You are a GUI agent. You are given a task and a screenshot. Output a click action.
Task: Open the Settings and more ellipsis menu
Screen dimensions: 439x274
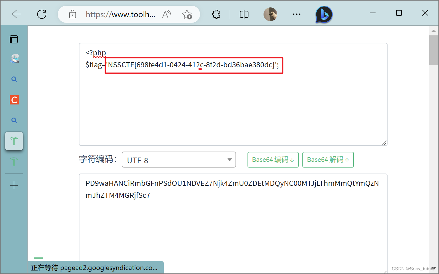click(296, 14)
